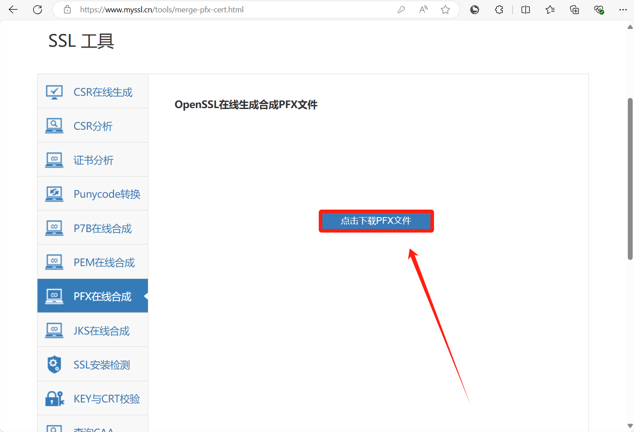The image size is (634, 432).
Task: Open browser essentials heart icon
Action: (x=599, y=10)
